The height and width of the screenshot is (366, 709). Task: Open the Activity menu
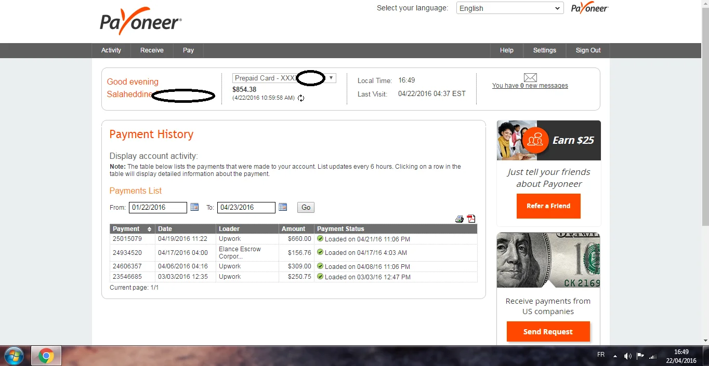(111, 50)
